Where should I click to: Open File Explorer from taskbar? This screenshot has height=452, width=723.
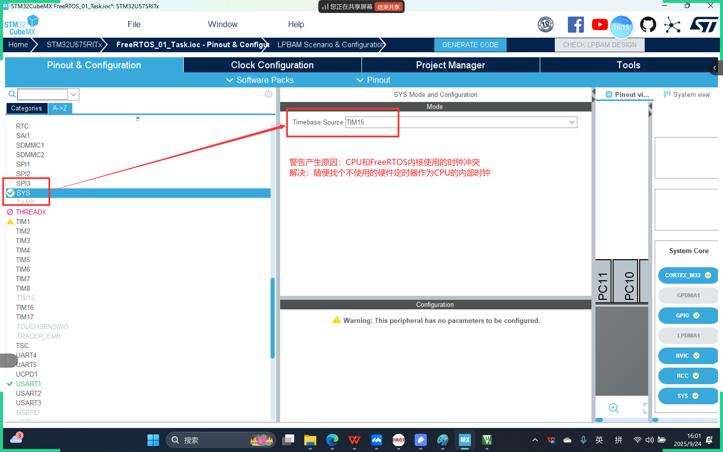pyautogui.click(x=310, y=440)
